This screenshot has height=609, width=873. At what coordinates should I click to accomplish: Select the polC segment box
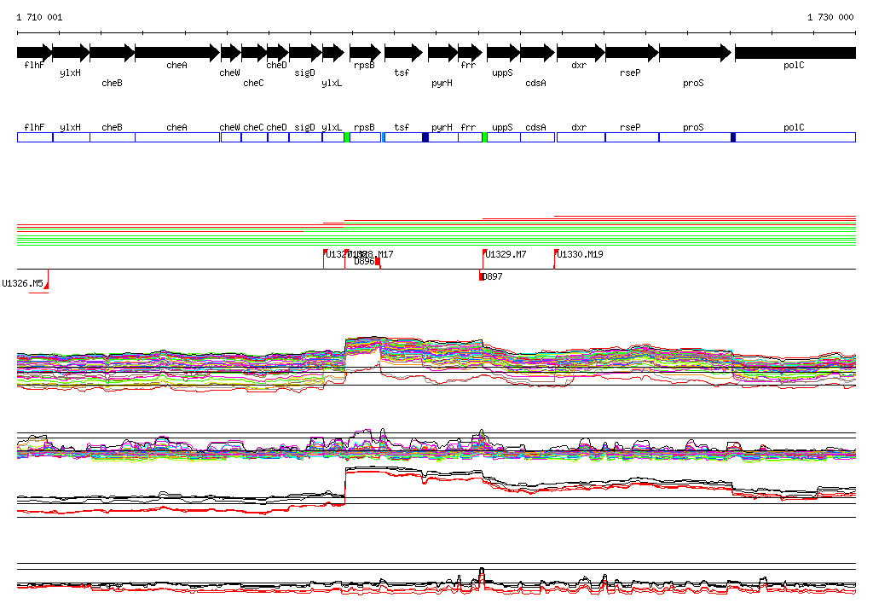click(x=795, y=137)
